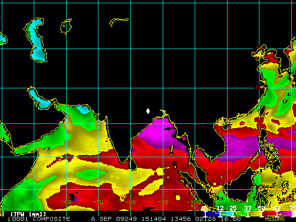Click the -60 longitude label
This screenshot has width=296, height=222.
[66, 202]
